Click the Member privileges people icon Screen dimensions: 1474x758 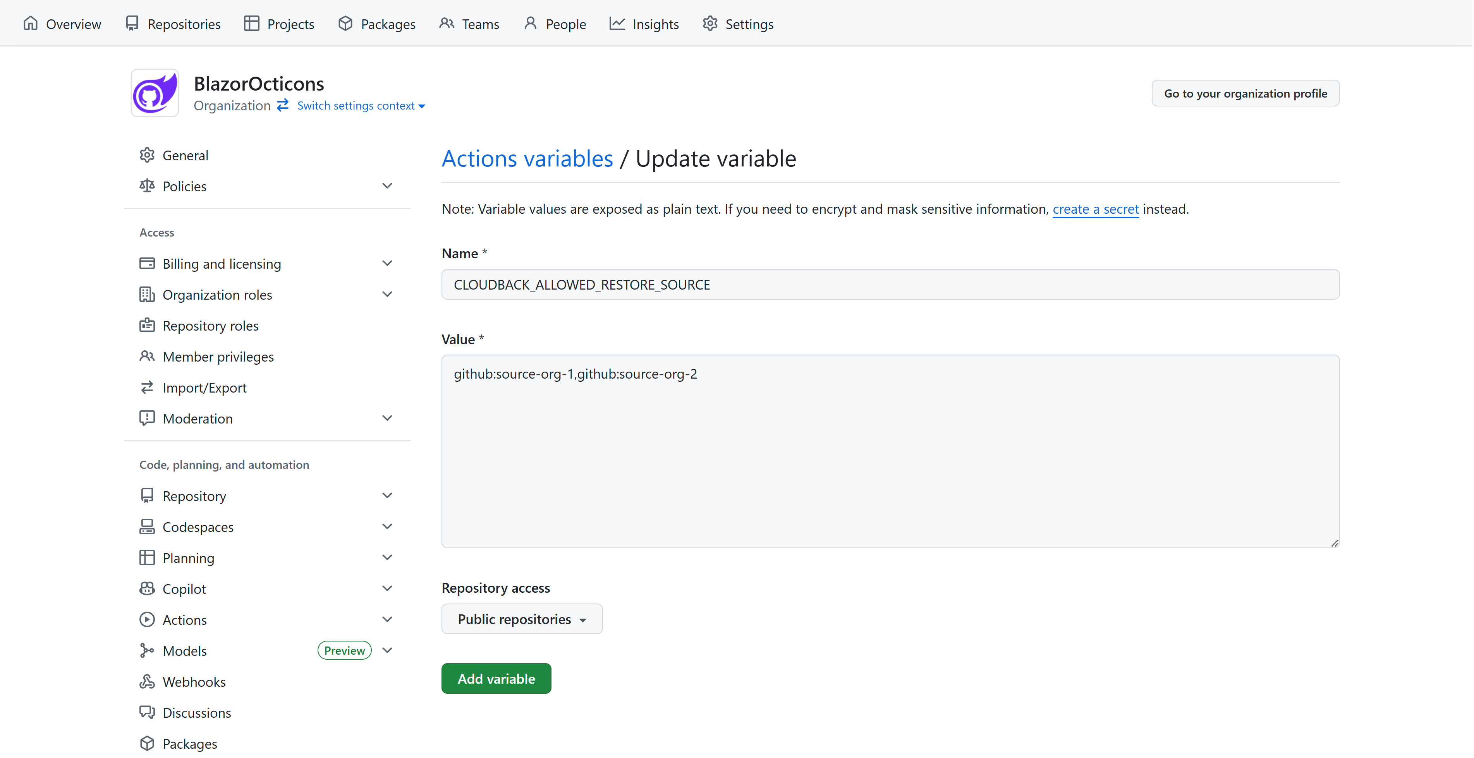(x=147, y=356)
